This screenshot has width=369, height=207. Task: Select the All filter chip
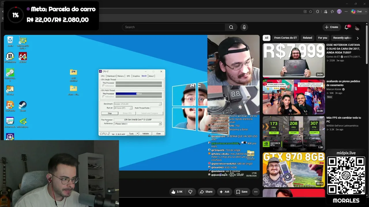click(267, 38)
